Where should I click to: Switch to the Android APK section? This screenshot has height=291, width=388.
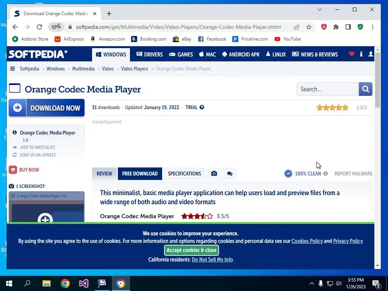(x=241, y=55)
